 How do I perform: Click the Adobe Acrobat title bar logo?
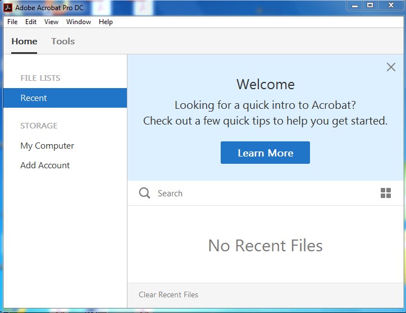coord(7,7)
